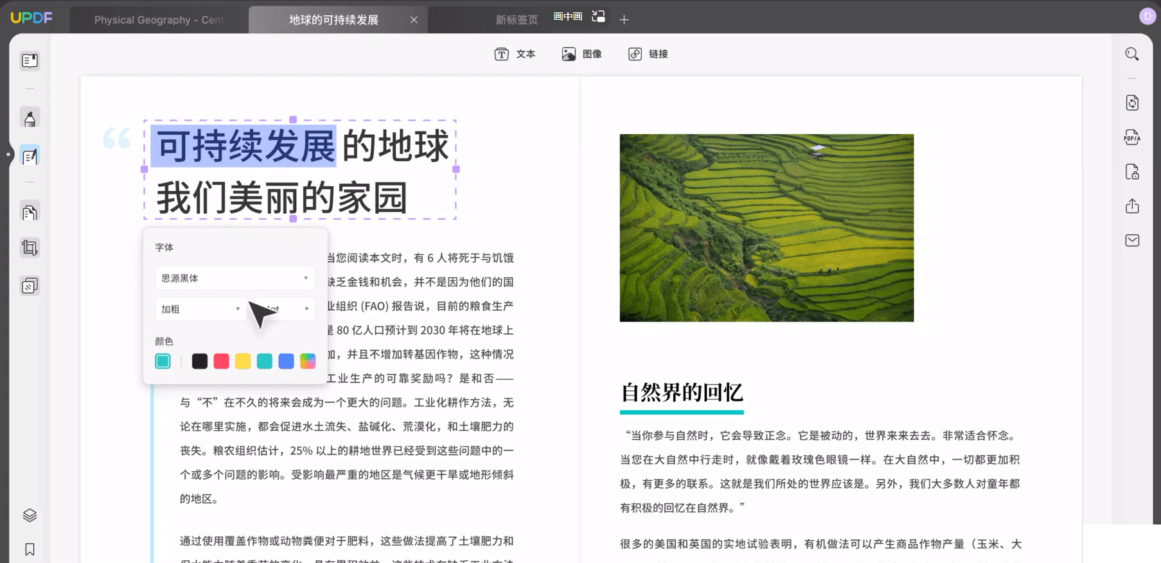Viewport: 1161px width, 563px height.
Task: Switch to the 新标签页 tab
Action: pos(516,20)
